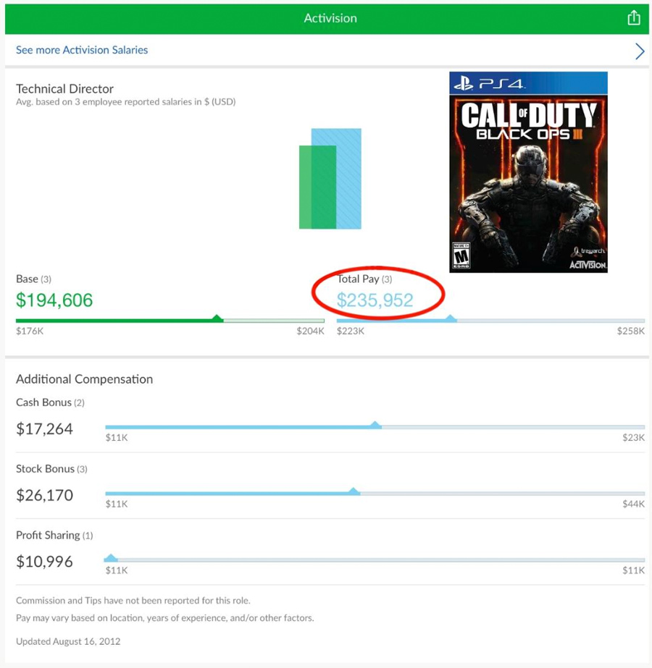Select the $10,996 profit sharing amount
The width and height of the screenshot is (652, 668).
(44, 562)
